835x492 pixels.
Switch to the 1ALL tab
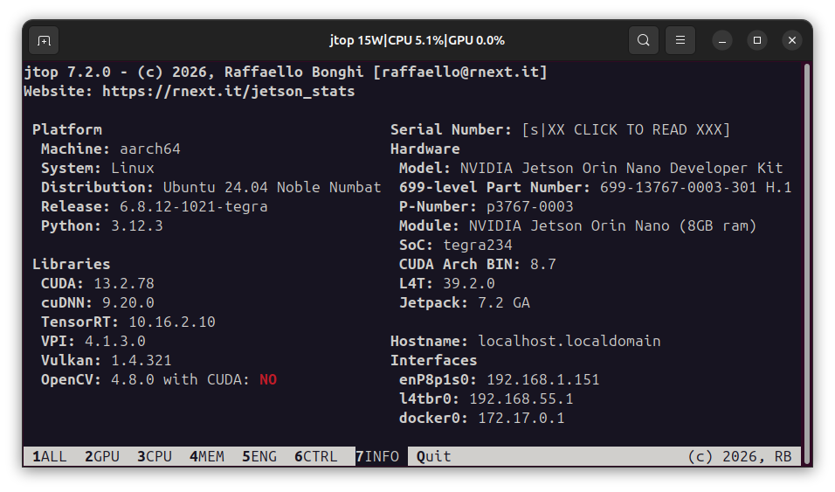point(50,457)
